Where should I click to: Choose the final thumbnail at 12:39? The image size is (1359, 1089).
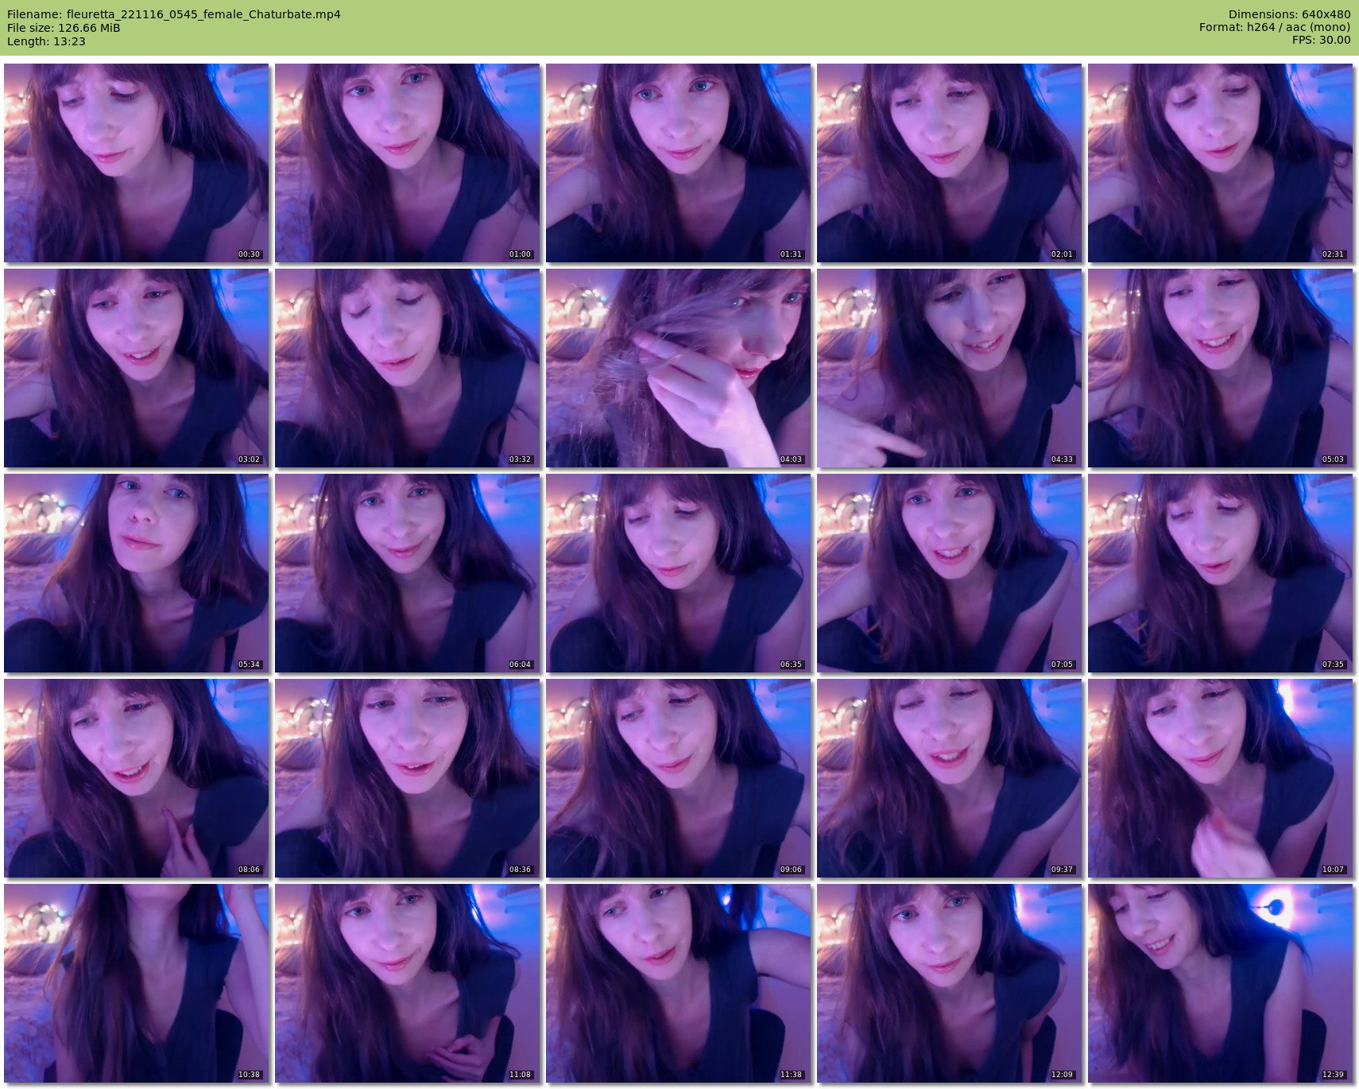[x=1220, y=983]
